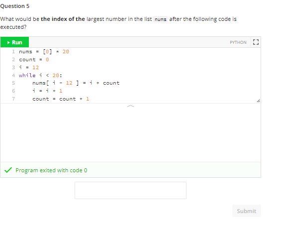Click the green checkmark status icon
This screenshot has height=225, width=281.
click(8, 170)
